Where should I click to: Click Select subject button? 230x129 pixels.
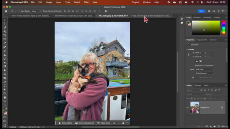(65, 123)
